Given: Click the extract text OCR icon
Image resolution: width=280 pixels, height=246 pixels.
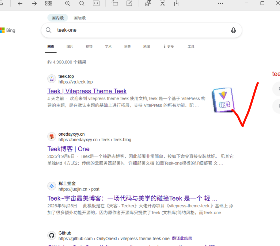Looking at the screenshot, I should point(162,3).
